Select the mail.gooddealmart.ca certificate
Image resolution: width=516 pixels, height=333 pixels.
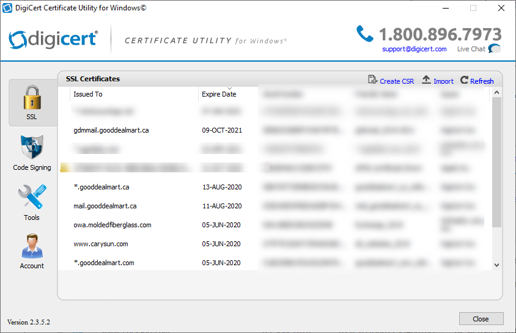coord(105,206)
